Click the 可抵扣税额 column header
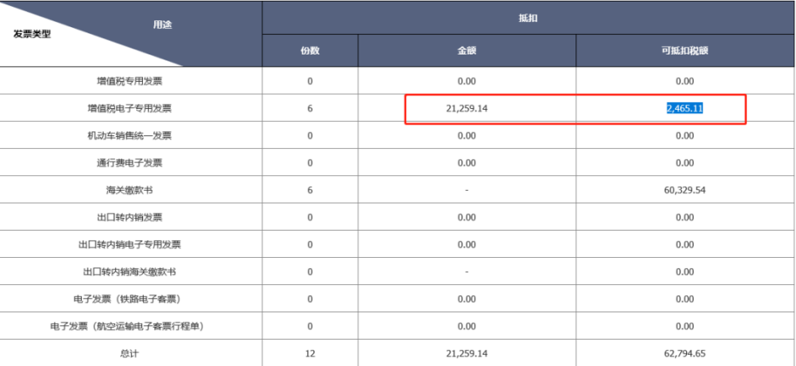The width and height of the screenshot is (796, 366). (x=684, y=50)
